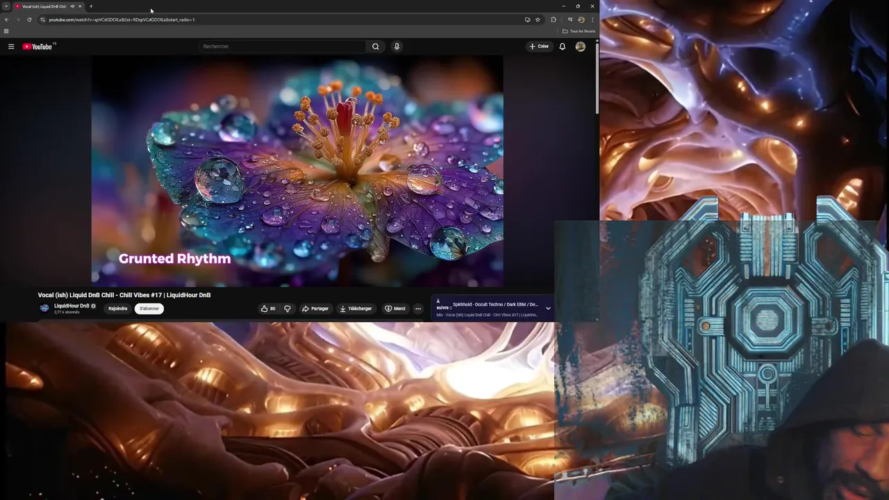889x500 pixels.
Task: Open the YouTube account avatar menu
Action: tap(581, 47)
